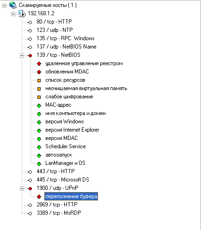Screen dimensions: 201x230
Task: Click the globe icon beside Сканируемые хосты
Action: point(13,5)
